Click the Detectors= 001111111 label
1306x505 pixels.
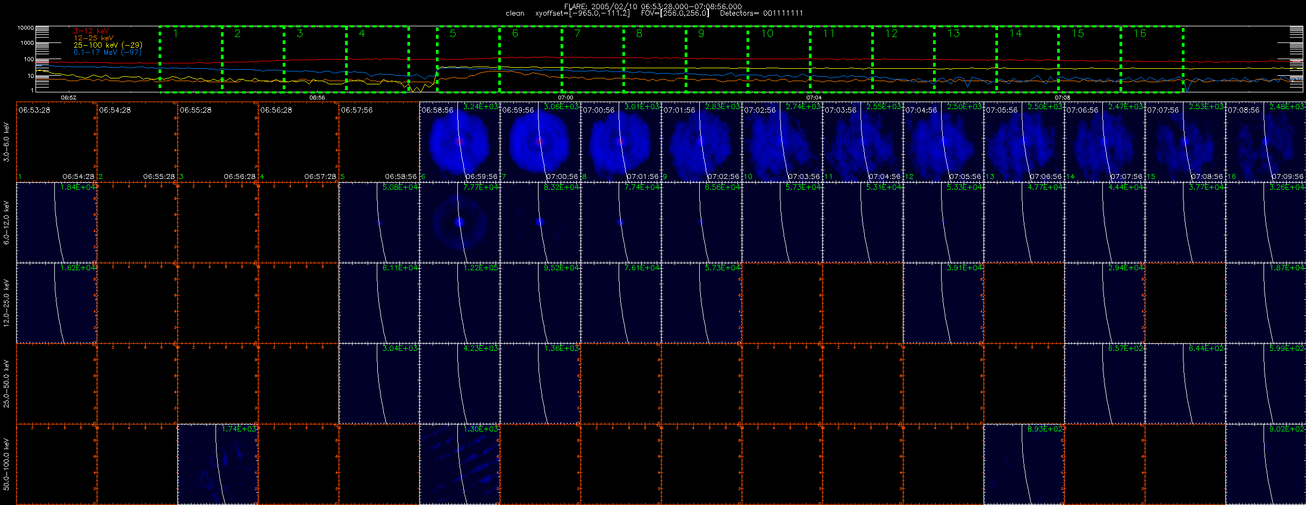762,13
